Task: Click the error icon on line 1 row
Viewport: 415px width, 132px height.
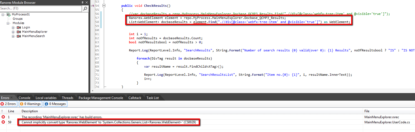Action: tap(3, 117)
